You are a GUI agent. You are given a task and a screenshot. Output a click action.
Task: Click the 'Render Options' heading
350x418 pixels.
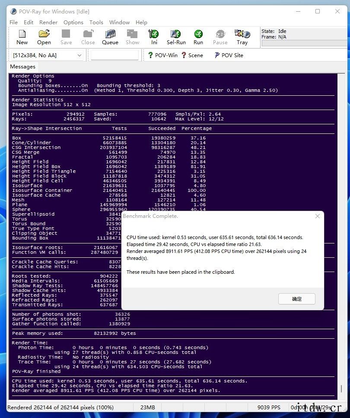(33, 76)
